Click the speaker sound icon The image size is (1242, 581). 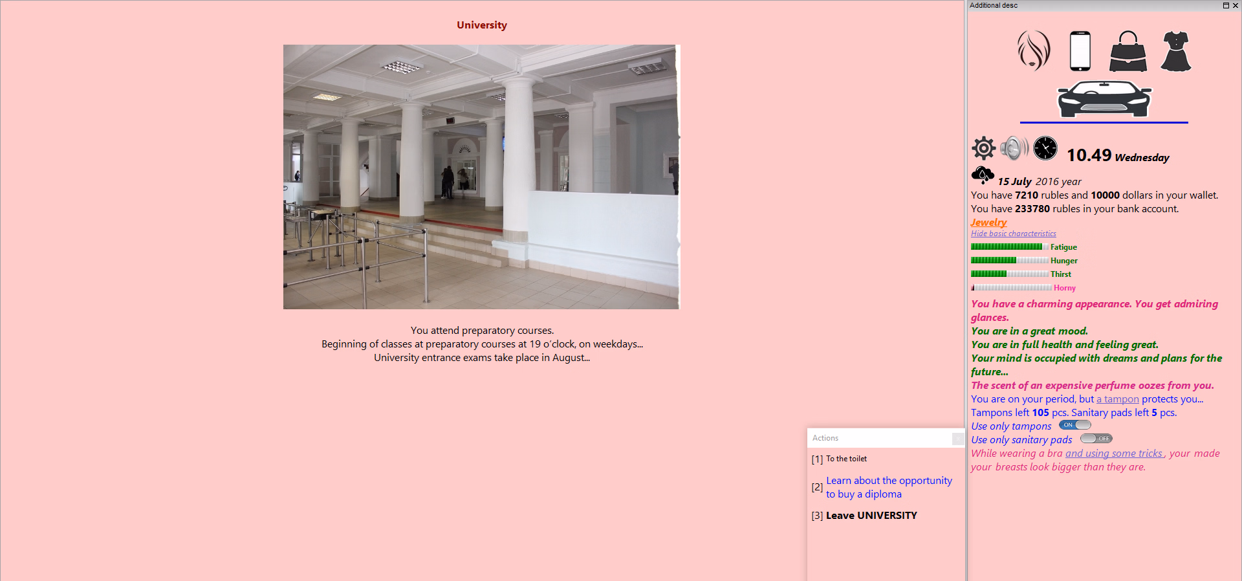[x=1014, y=148]
